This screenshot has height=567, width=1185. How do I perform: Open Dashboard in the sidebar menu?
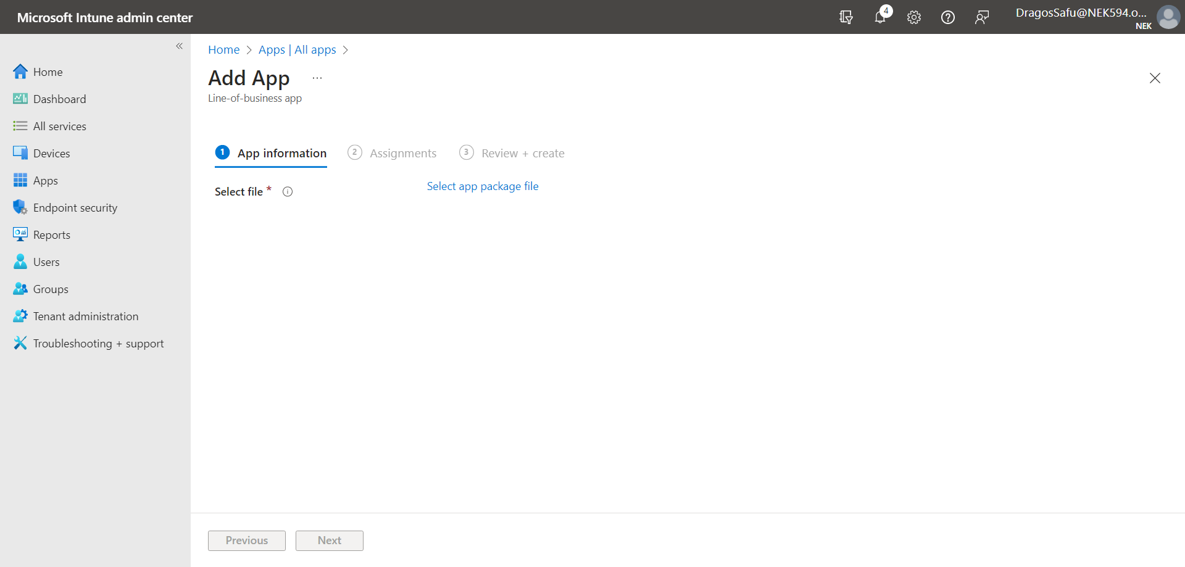60,99
